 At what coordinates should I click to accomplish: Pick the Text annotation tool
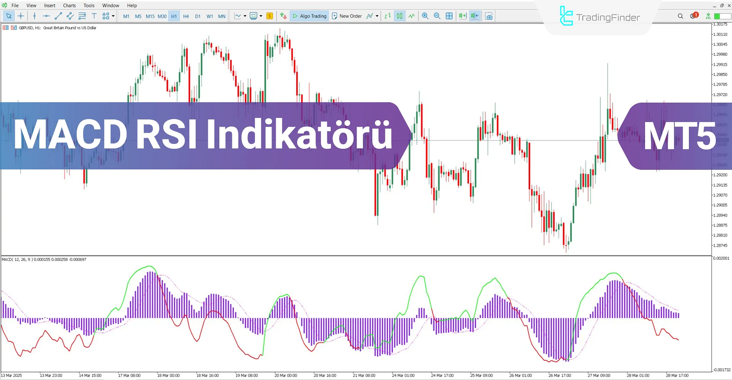pos(94,16)
